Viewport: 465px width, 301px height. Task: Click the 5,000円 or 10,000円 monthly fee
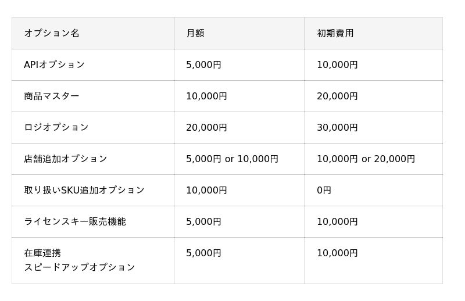[232, 159]
